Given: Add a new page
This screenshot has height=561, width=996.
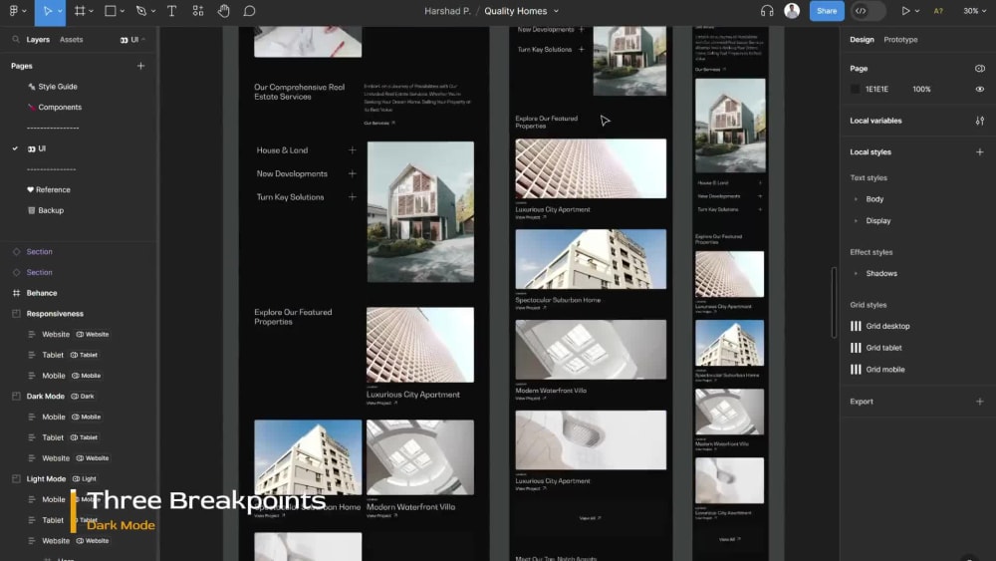Looking at the screenshot, I should click(x=141, y=66).
